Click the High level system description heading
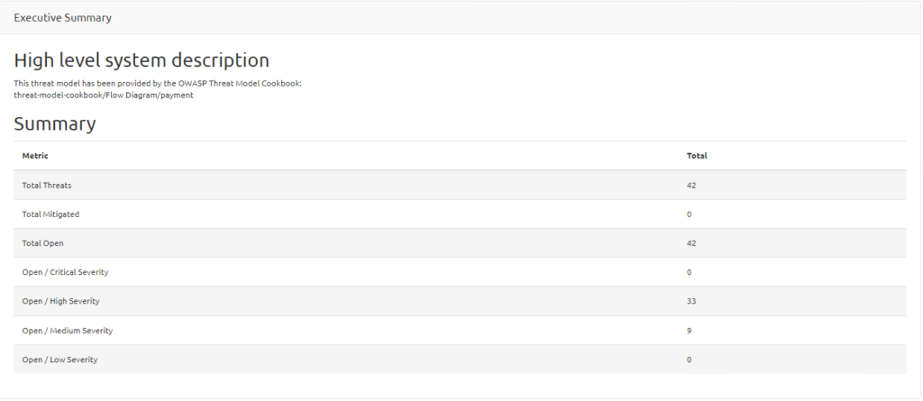The width and height of the screenshot is (923, 401). [x=142, y=60]
